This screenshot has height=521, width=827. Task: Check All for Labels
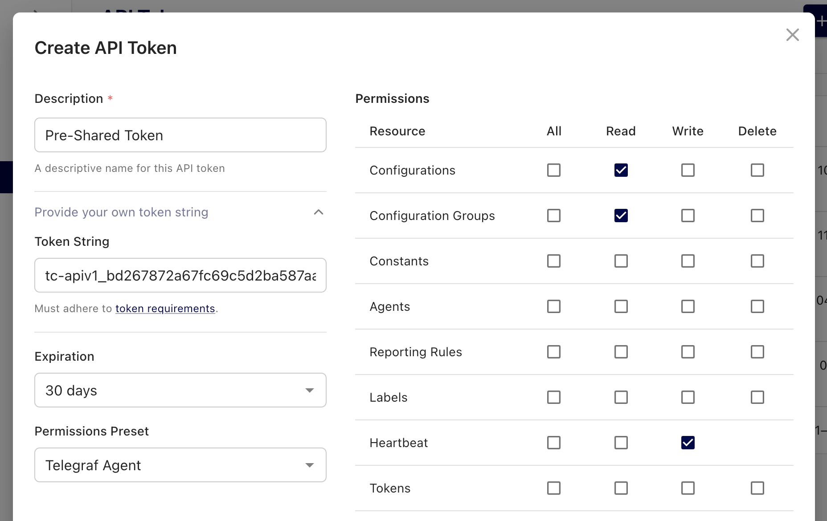553,397
